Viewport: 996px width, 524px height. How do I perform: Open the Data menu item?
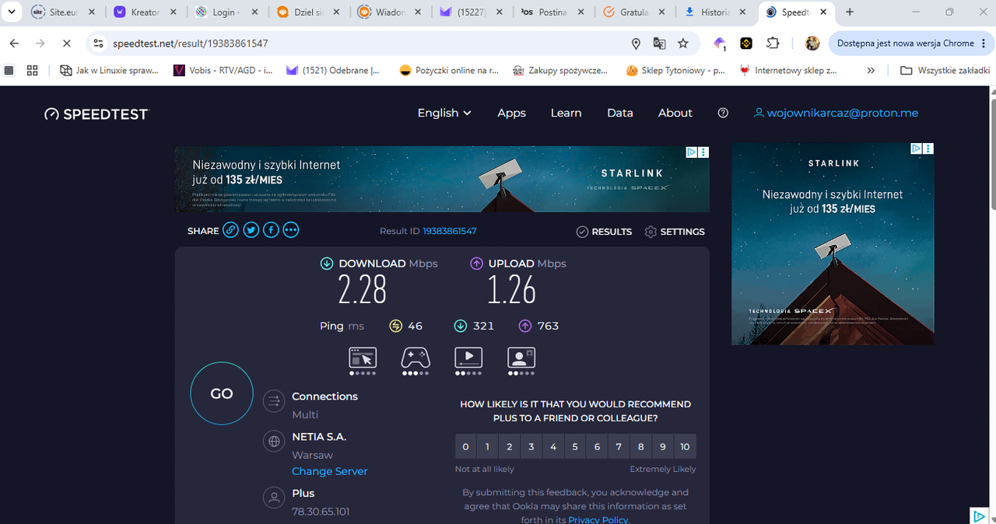click(619, 113)
